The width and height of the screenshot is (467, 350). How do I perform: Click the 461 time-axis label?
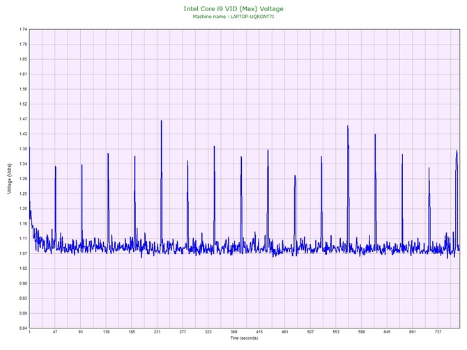[284, 332]
